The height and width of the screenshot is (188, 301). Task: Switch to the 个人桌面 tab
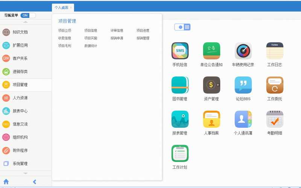pos(61,8)
